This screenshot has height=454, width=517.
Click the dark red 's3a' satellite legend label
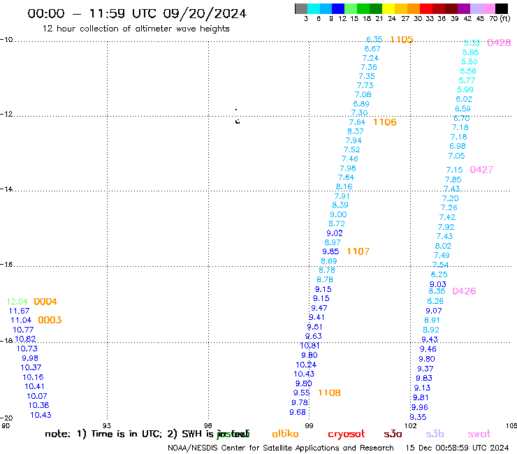(x=393, y=434)
